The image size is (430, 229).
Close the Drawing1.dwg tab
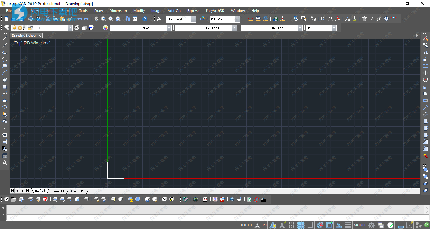[40, 36]
